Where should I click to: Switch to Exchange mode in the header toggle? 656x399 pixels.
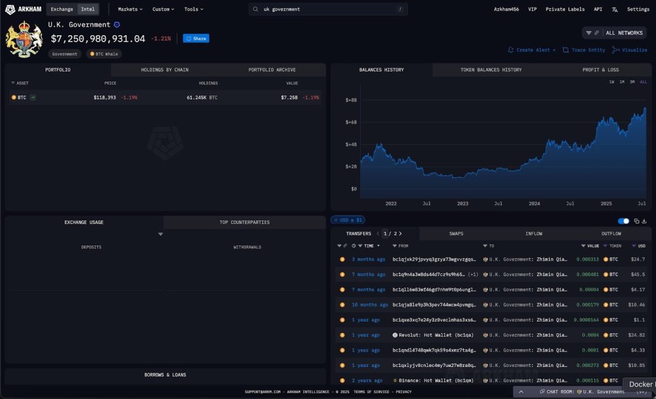pos(61,10)
